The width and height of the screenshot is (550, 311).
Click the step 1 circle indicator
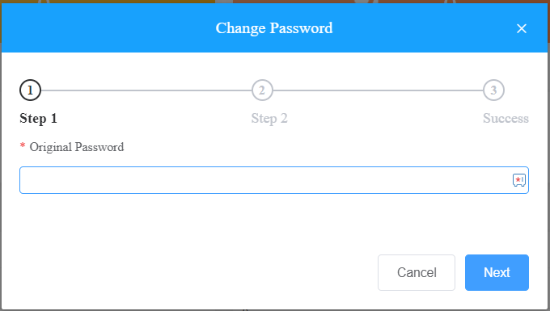(x=30, y=90)
